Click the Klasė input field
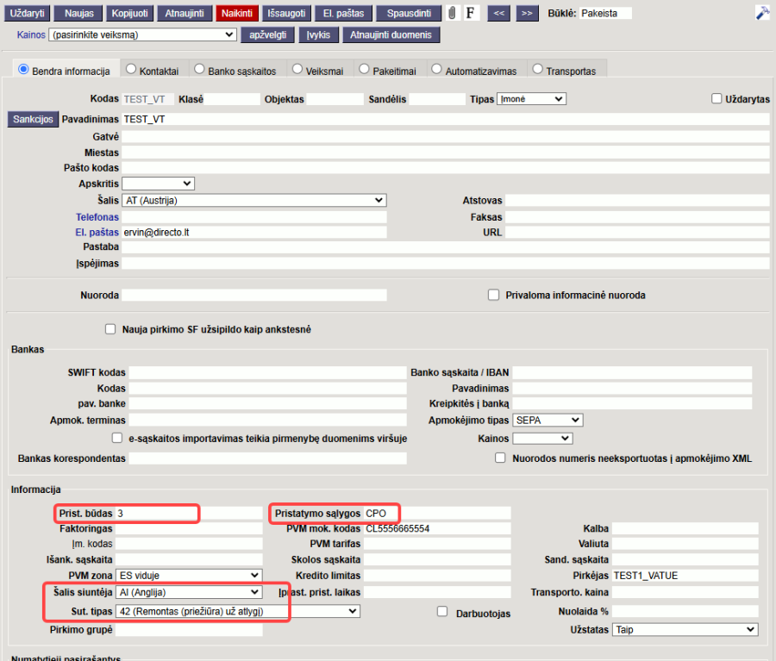This screenshot has height=661, width=776. 232,99
